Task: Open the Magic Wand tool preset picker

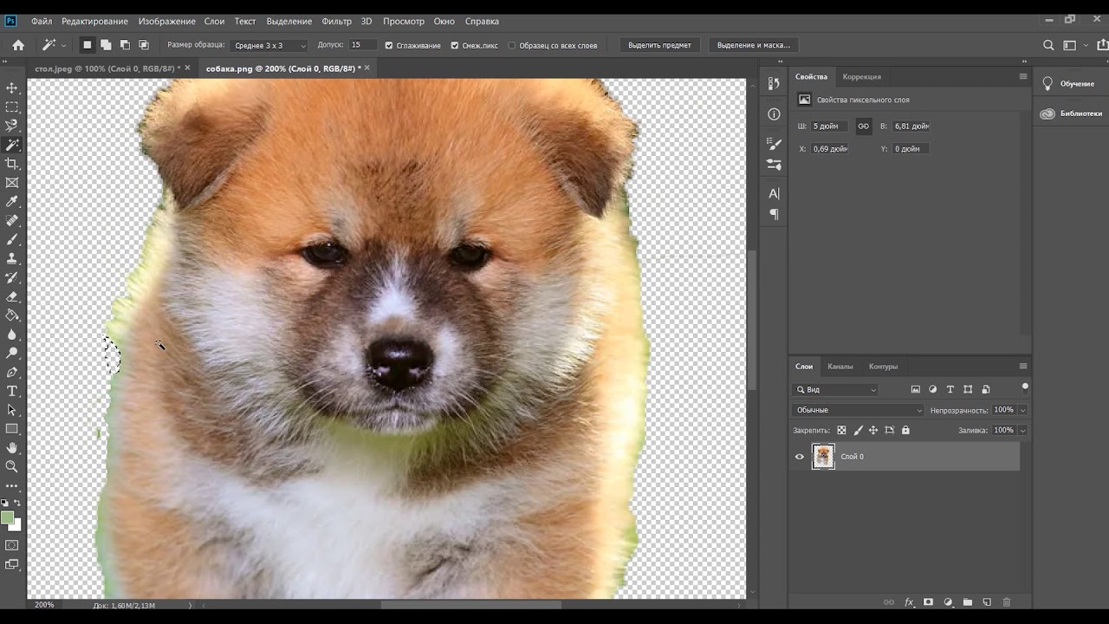Action: point(53,45)
